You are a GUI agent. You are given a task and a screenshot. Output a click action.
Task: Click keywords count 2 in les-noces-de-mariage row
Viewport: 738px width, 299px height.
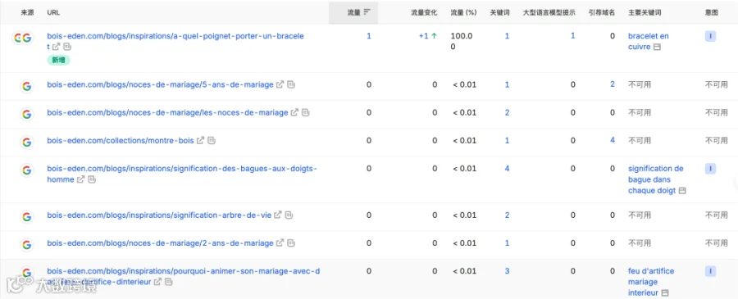tap(507, 112)
